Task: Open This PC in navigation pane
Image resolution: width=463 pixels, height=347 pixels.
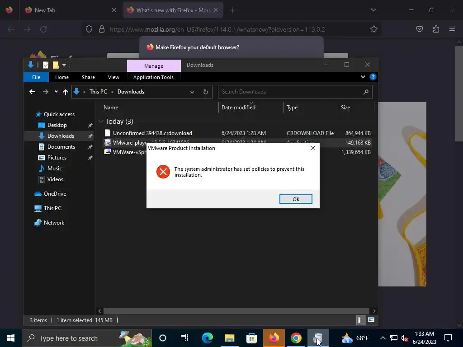Action: tap(52, 208)
